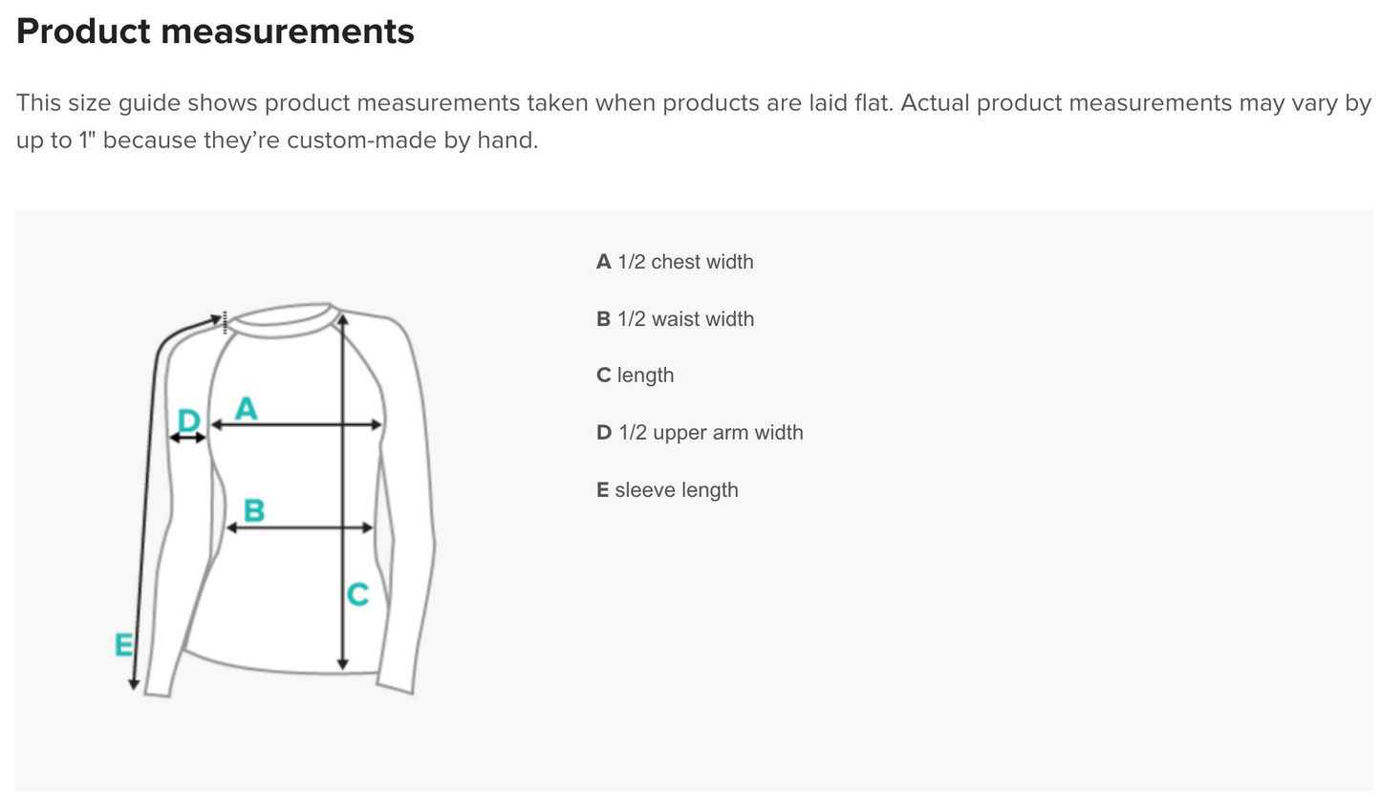The width and height of the screenshot is (1381, 797).
Task: Click the short upper arm width arrow
Action: click(x=188, y=438)
